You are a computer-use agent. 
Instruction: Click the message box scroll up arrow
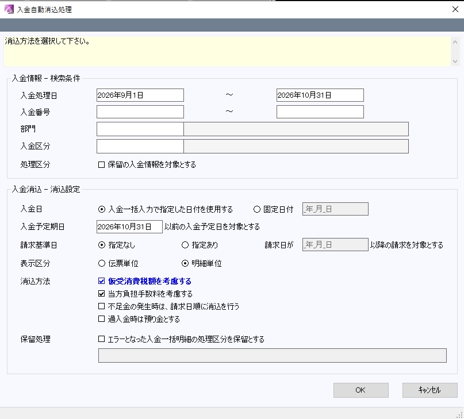(x=455, y=42)
